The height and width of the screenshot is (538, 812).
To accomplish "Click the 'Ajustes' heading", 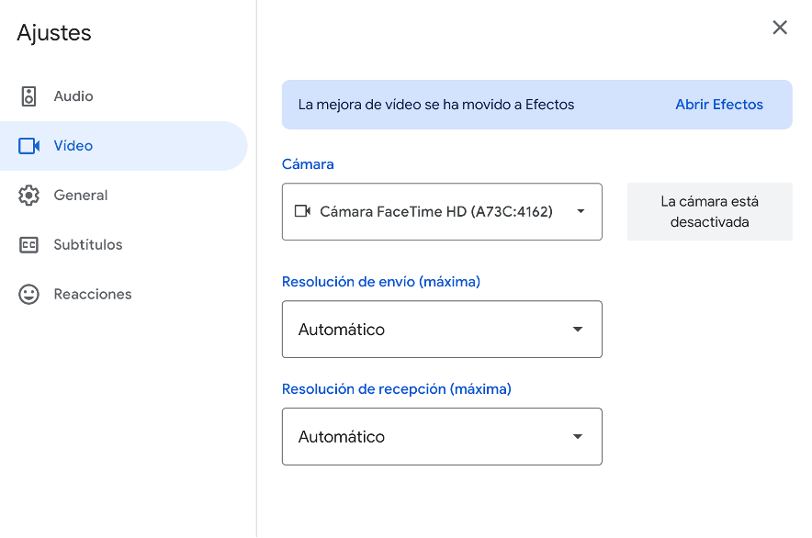I will click(x=54, y=33).
